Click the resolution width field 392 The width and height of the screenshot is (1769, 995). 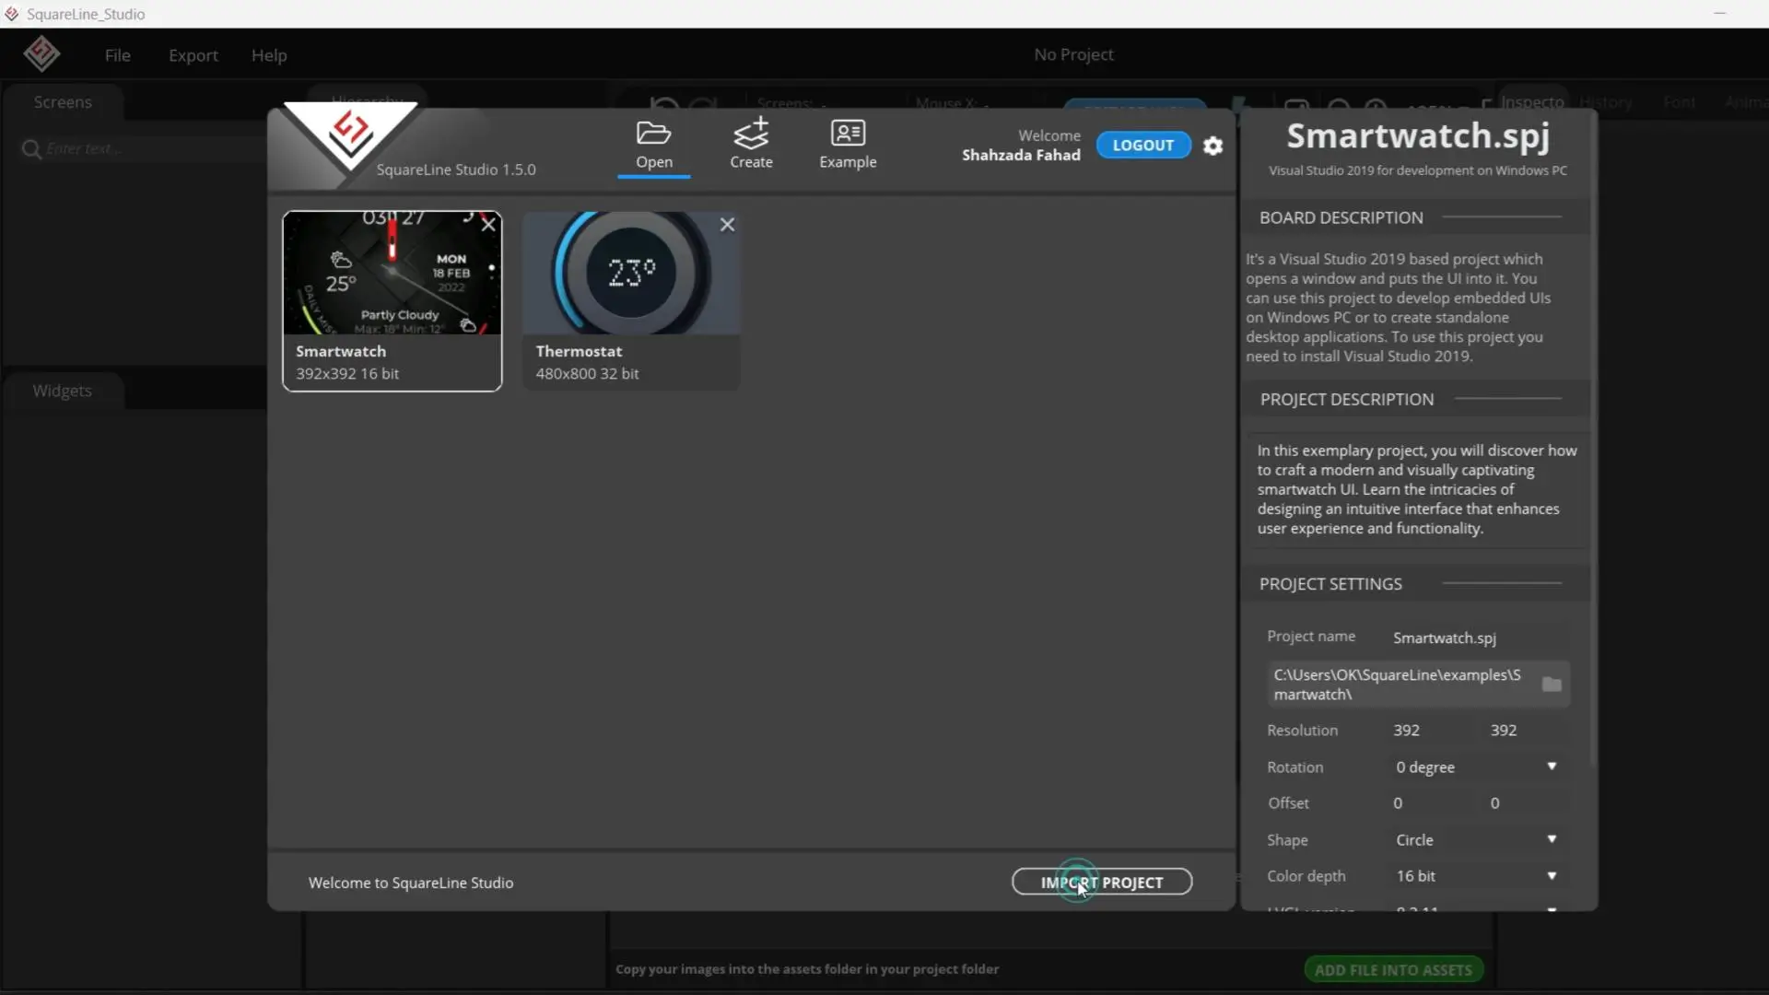[x=1430, y=730]
